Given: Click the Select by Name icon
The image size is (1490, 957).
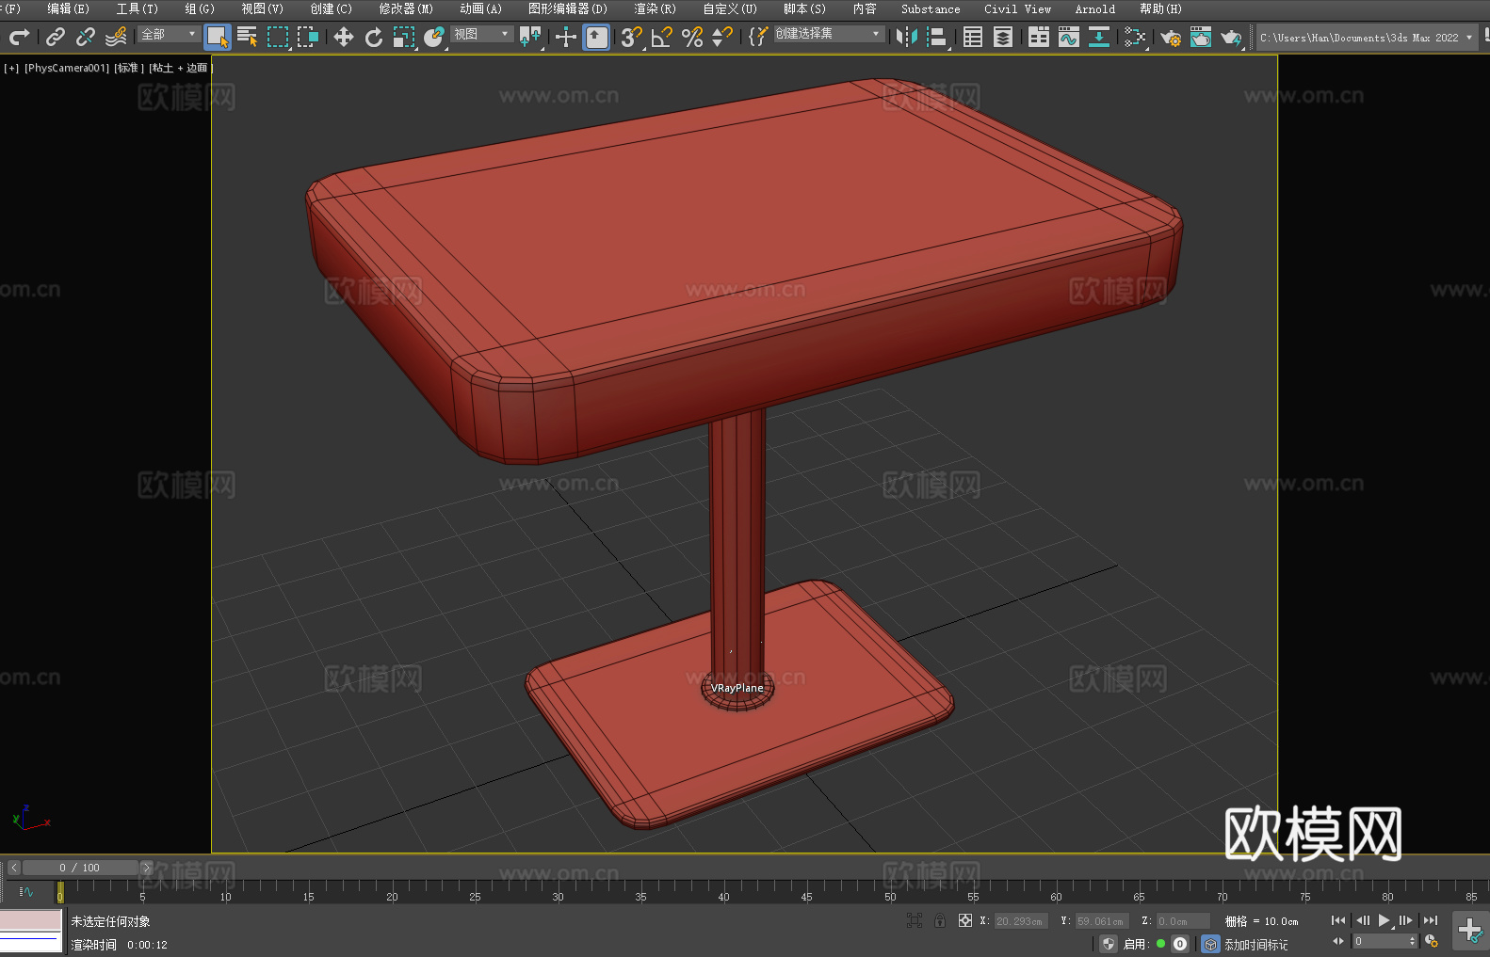Looking at the screenshot, I should pos(247,37).
